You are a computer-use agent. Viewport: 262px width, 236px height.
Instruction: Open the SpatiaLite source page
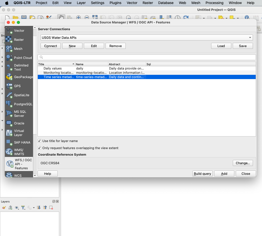pyautogui.click(x=19, y=95)
